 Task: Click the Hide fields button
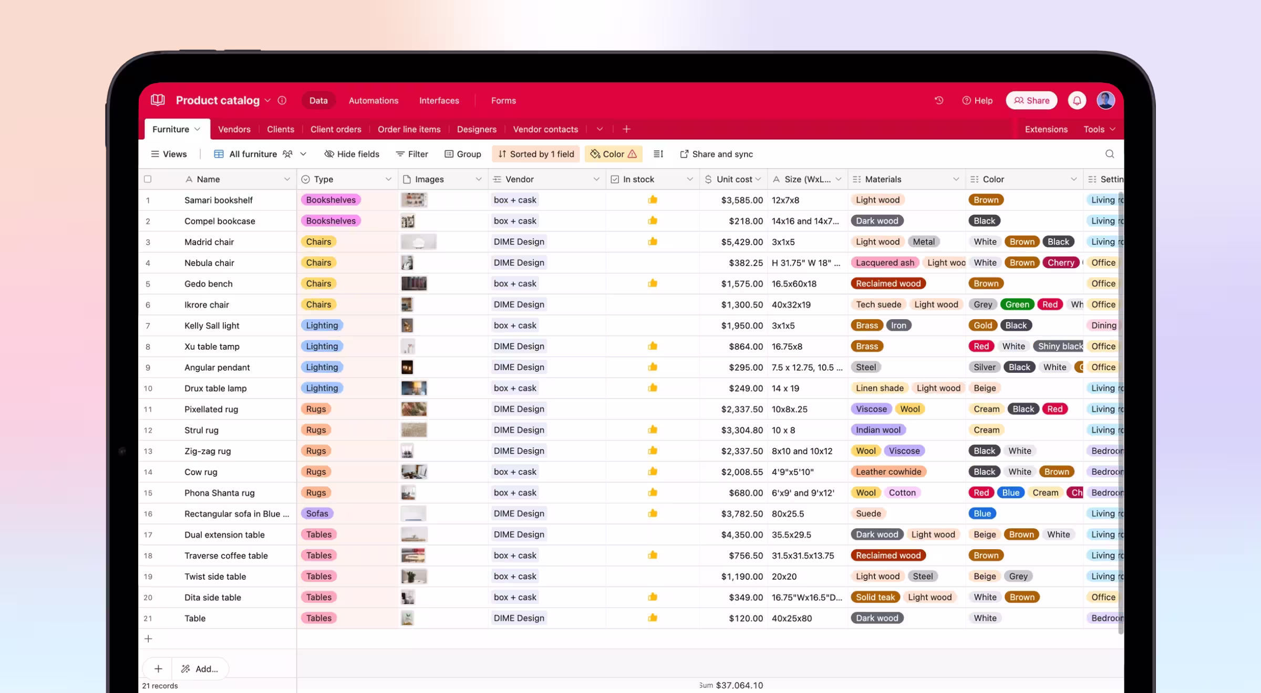352,154
